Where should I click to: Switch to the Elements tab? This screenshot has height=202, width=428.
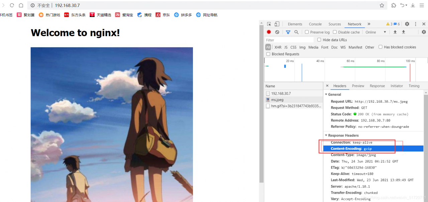295,24
